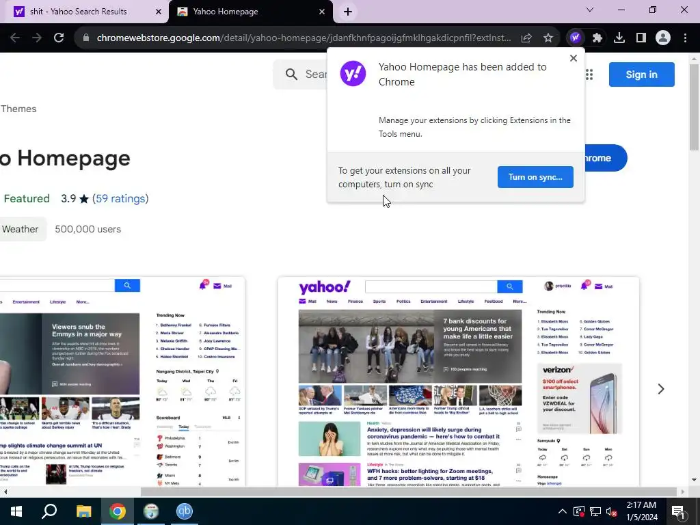700x525 pixels.
Task: Open the tab search dropdown arrow
Action: tap(590, 10)
